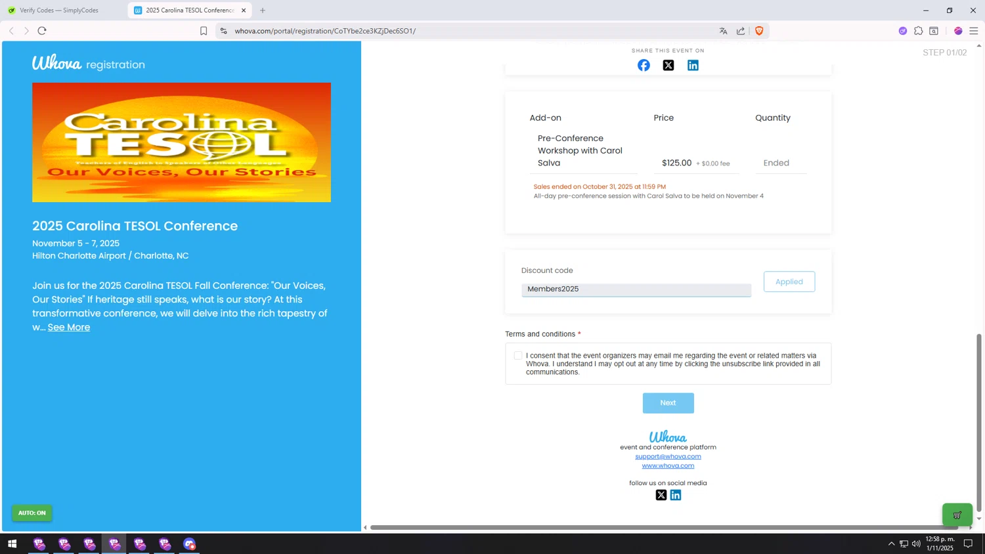Share event on Facebook icon
985x554 pixels.
pyautogui.click(x=644, y=65)
